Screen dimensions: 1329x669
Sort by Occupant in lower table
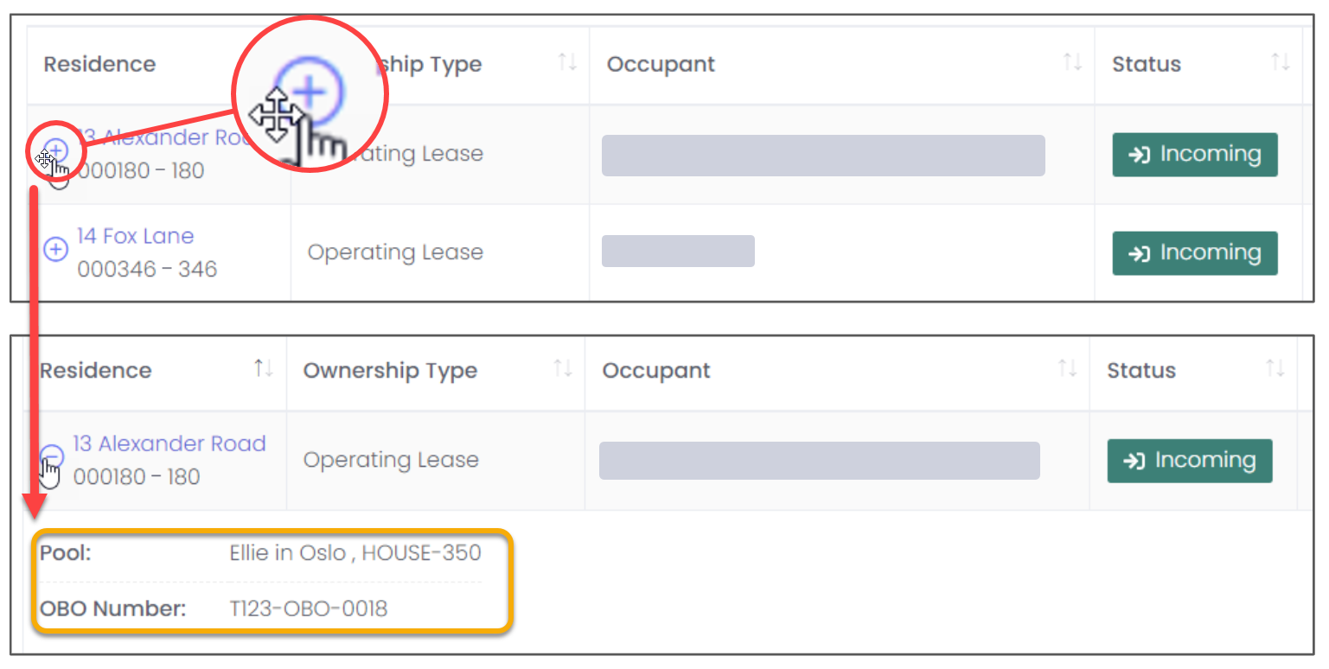tap(1068, 369)
